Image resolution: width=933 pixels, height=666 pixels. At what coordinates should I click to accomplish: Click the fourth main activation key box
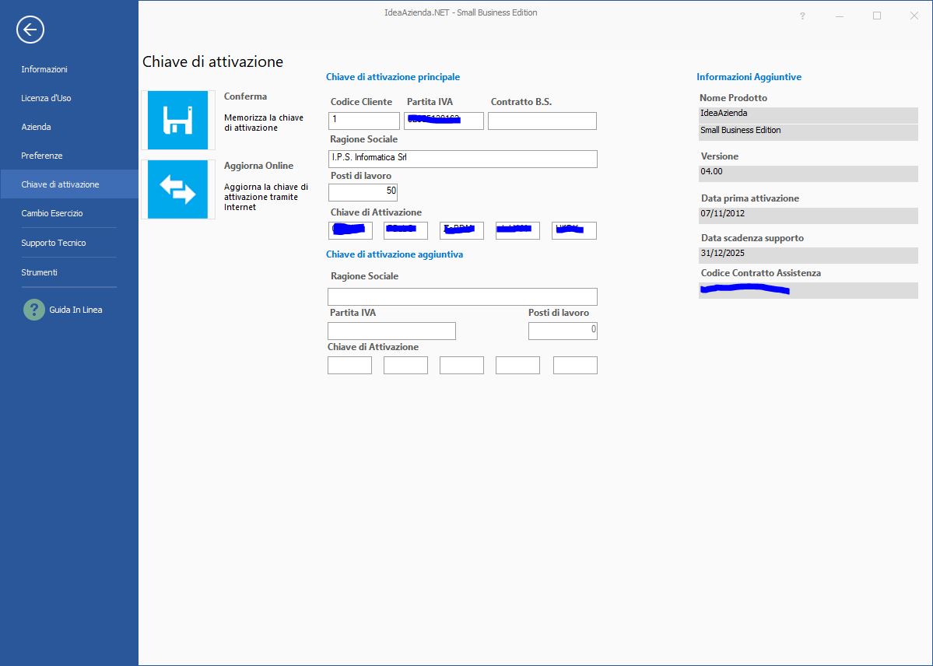point(517,230)
